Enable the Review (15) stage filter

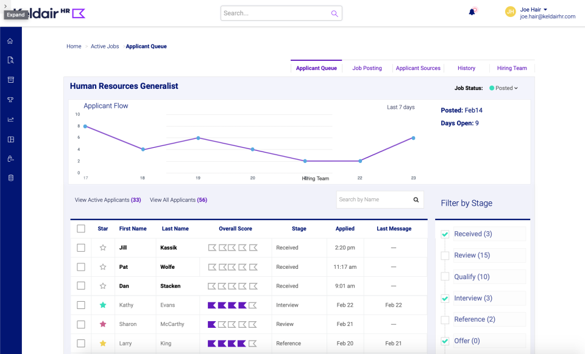445,255
